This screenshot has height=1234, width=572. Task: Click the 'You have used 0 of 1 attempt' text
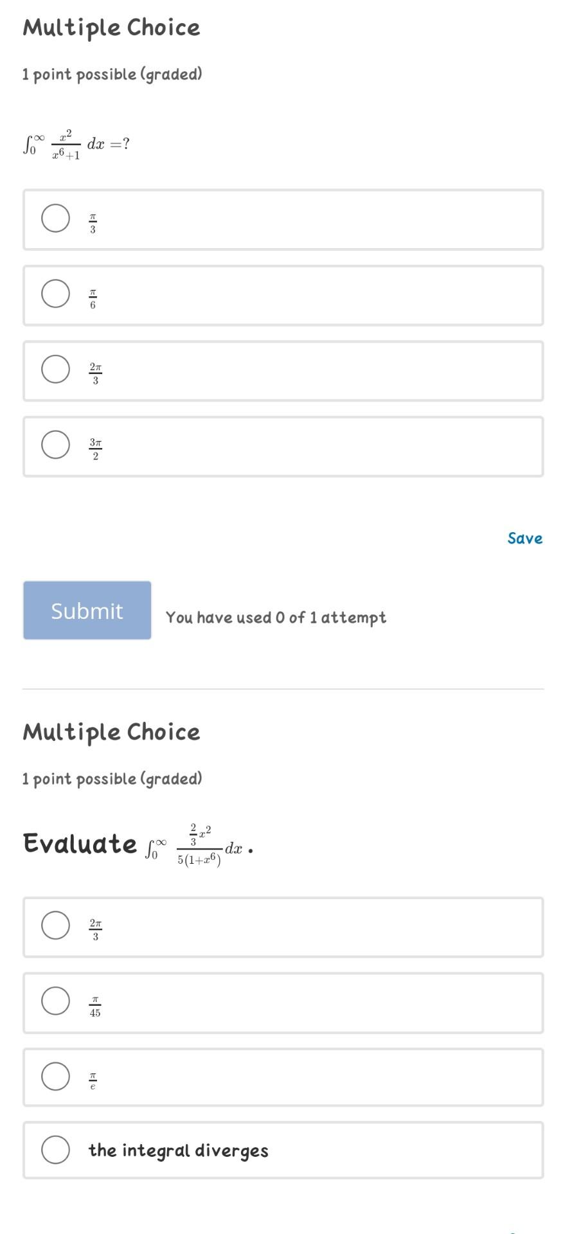tap(276, 617)
